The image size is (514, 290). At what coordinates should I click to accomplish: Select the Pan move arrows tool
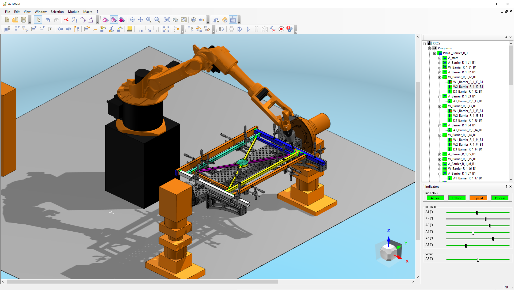[x=140, y=20]
